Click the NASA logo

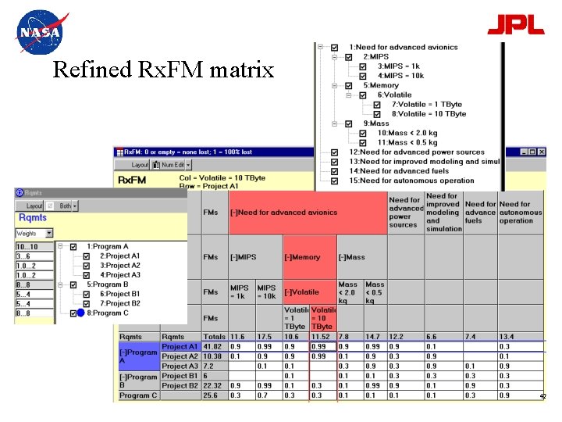coord(41,32)
